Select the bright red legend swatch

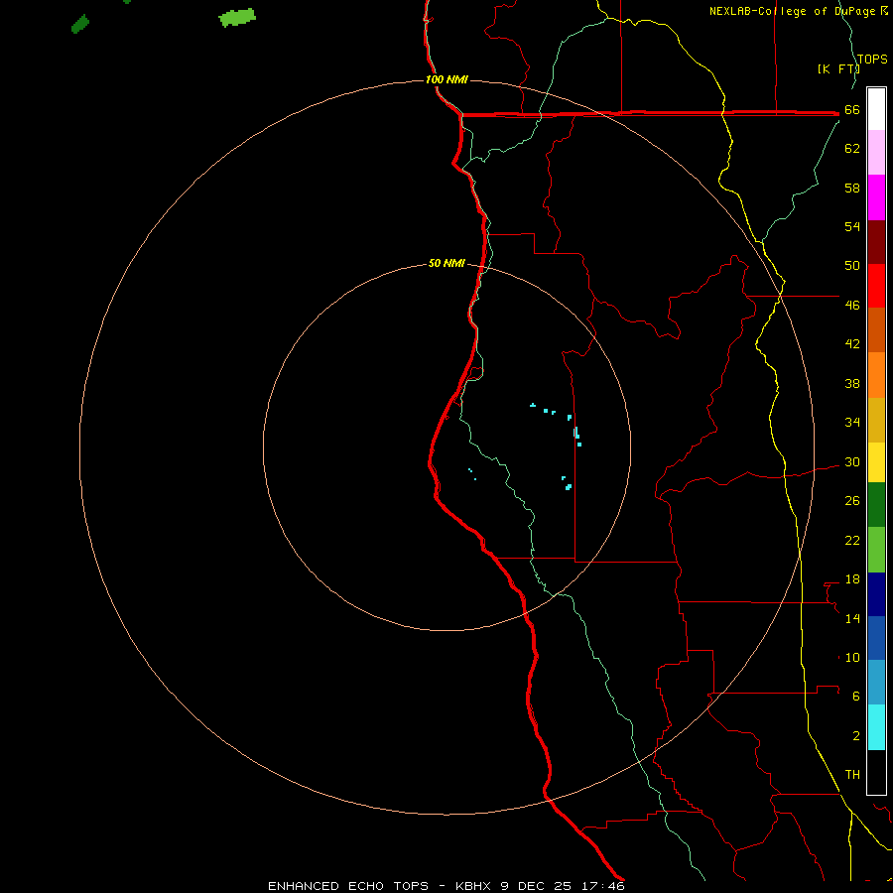click(876, 286)
